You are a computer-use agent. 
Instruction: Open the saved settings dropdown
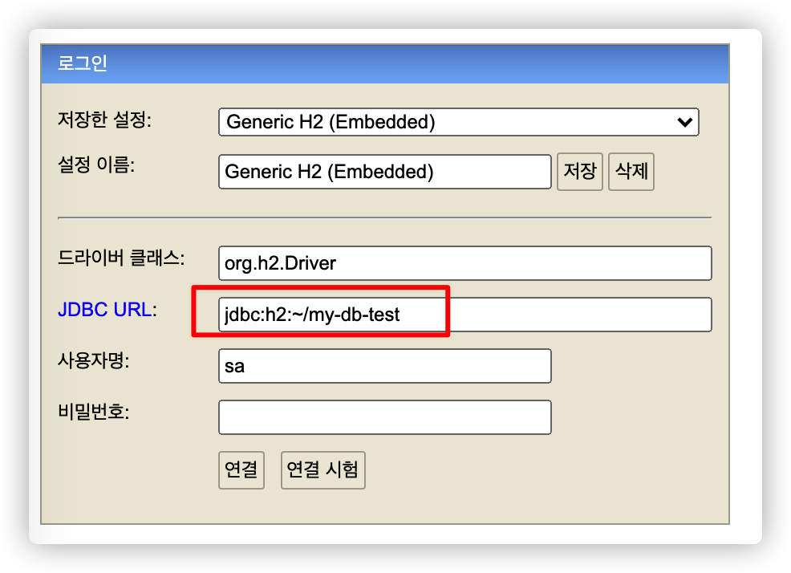[x=459, y=122]
